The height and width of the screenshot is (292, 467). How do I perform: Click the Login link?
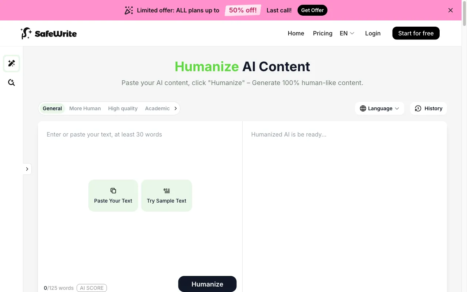(x=373, y=33)
